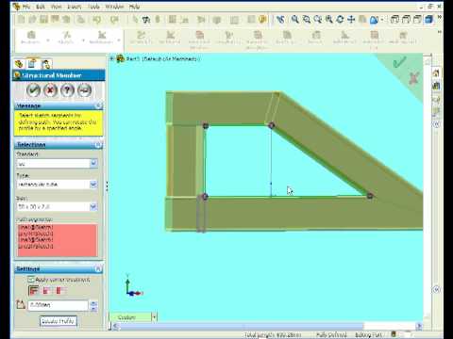453x339 pixels.
Task: Click the Path segments selection box
Action: [58, 240]
